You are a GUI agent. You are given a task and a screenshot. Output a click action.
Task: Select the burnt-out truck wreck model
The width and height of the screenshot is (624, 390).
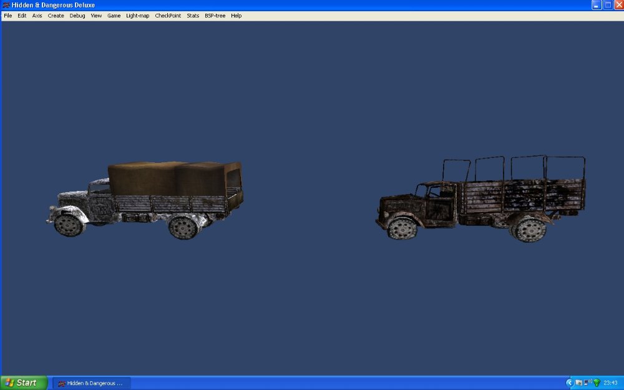pos(480,198)
